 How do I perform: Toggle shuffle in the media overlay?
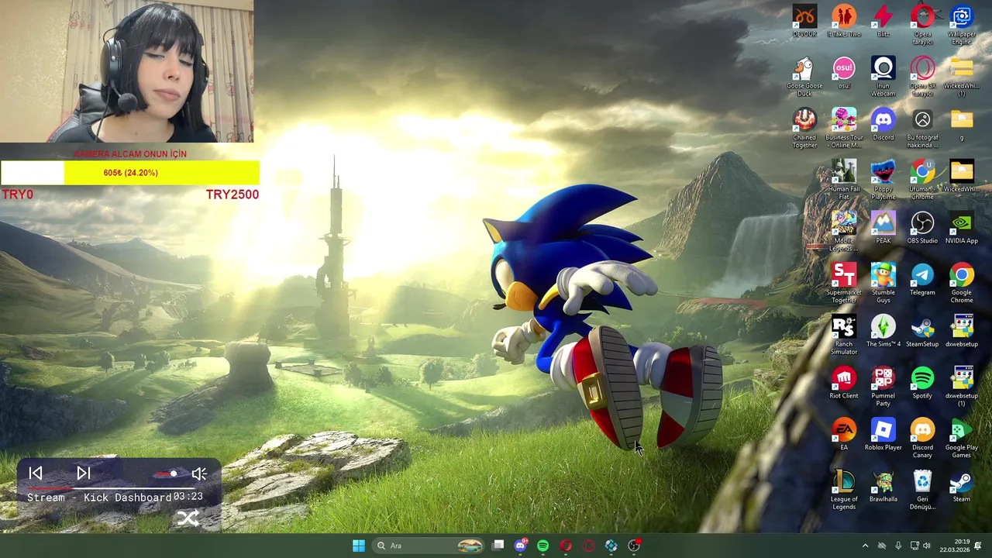(188, 518)
